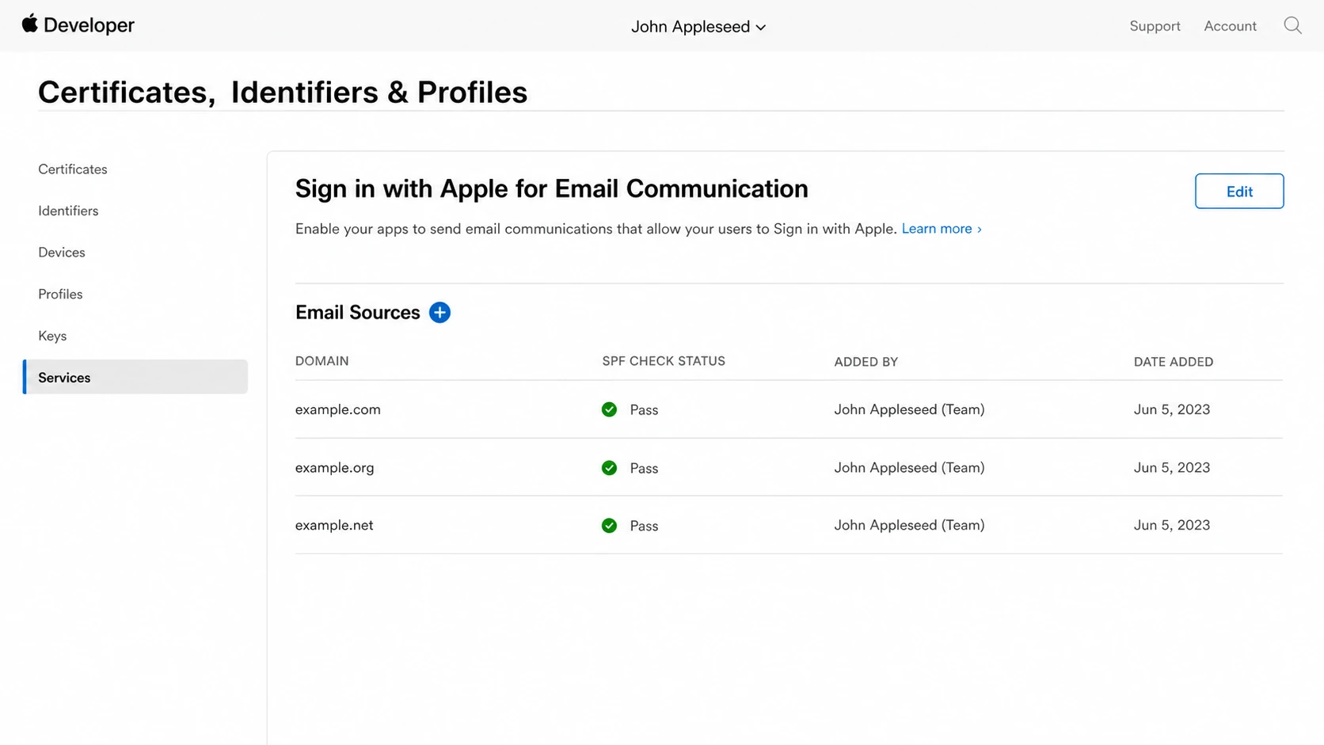
Task: Click the Pass status text for example.com
Action: 644,410
